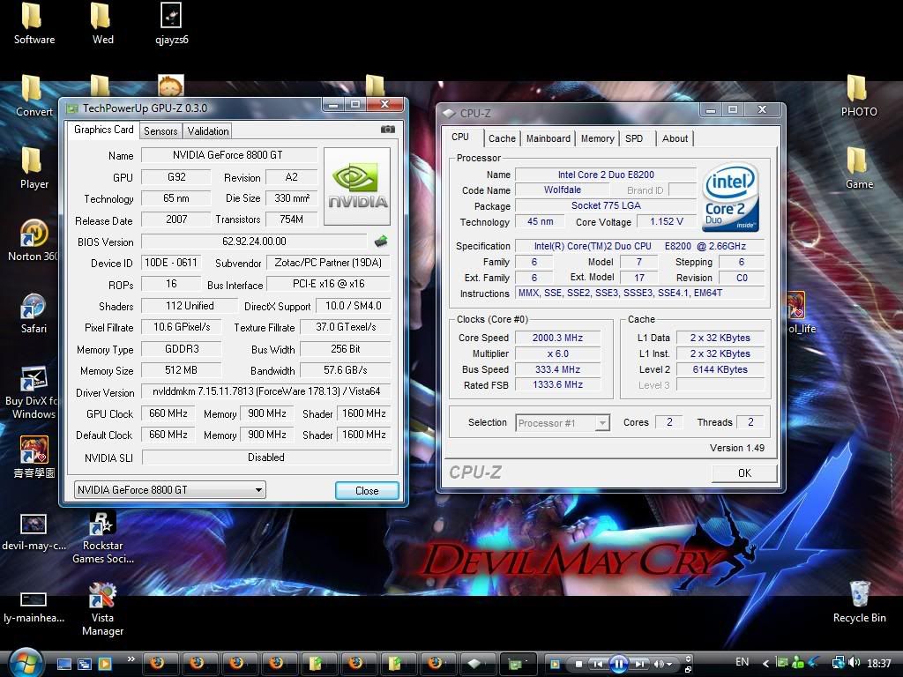Launch Media Player from the quick launch
The width and height of the screenshot is (903, 677).
coord(105,664)
